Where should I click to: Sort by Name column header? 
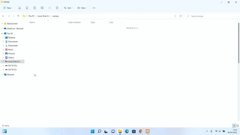click(x=32, y=22)
